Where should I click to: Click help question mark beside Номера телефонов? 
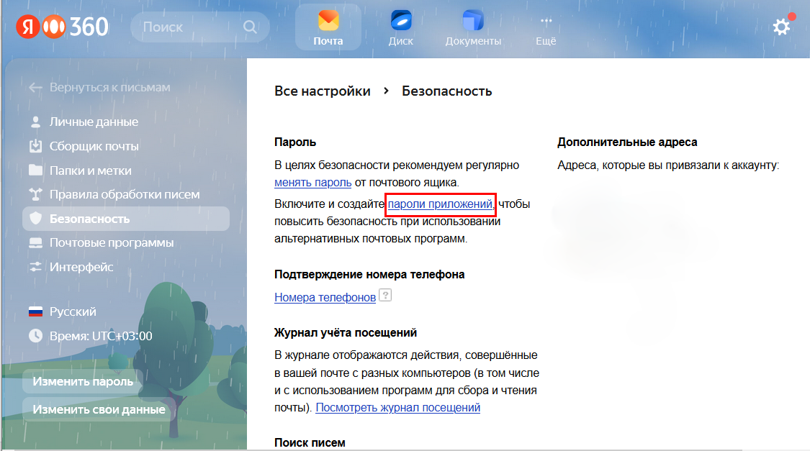pos(385,296)
